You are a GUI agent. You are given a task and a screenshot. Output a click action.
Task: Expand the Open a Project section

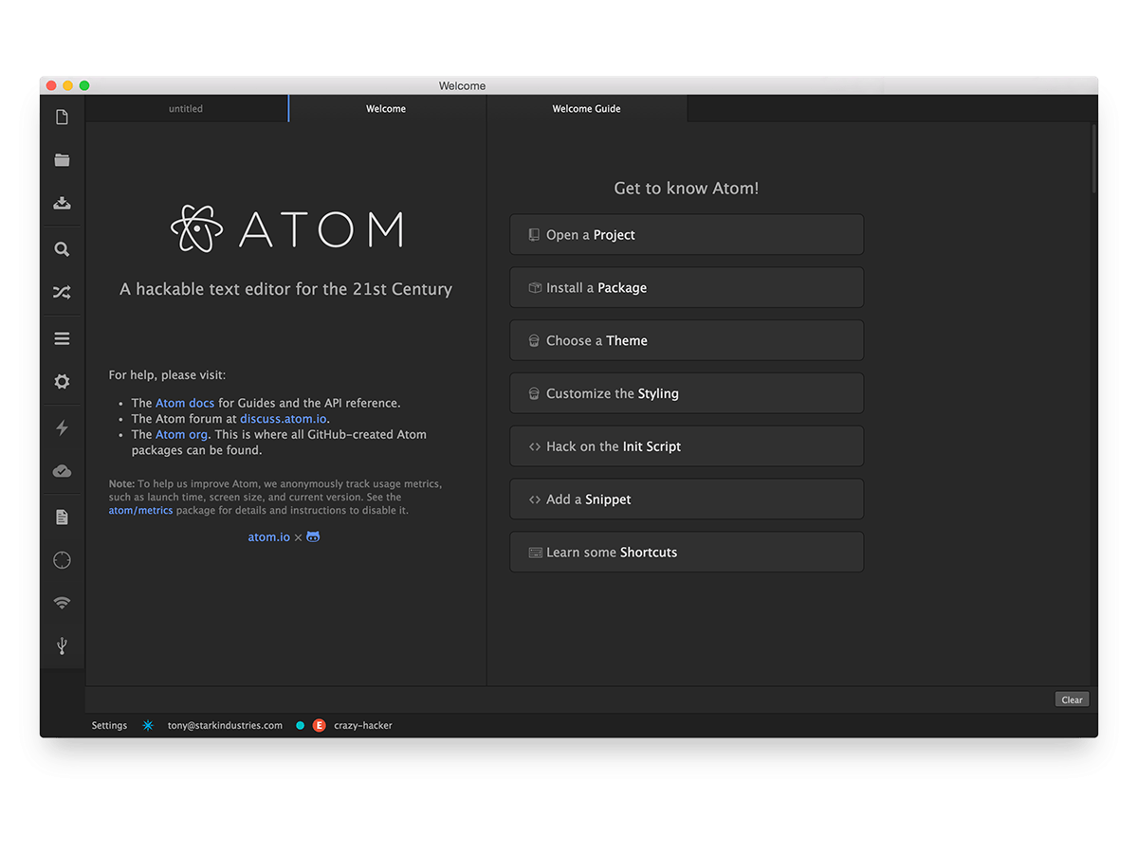687,235
